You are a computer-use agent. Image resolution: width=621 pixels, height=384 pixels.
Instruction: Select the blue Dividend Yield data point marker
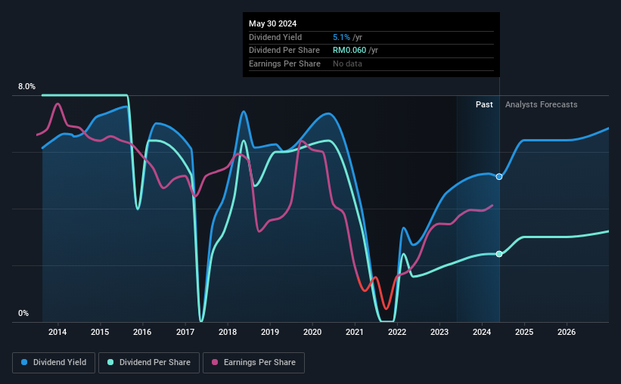point(499,177)
